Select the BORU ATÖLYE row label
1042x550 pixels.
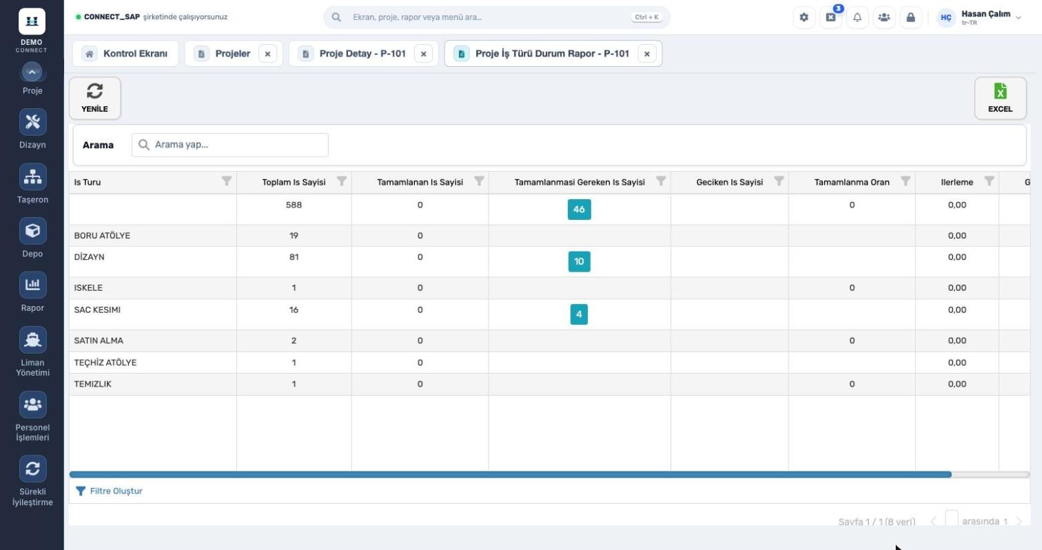tap(102, 236)
